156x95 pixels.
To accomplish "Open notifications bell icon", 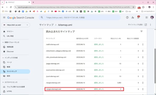I will point(138,17).
